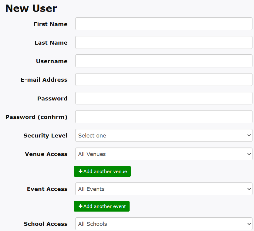Click the plus icon on the event button

point(80,206)
